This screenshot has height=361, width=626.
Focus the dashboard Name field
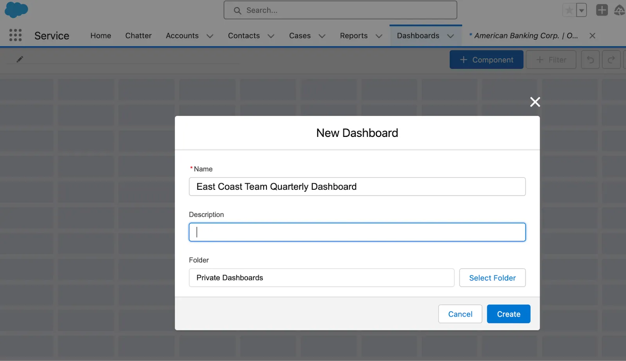[x=357, y=187]
